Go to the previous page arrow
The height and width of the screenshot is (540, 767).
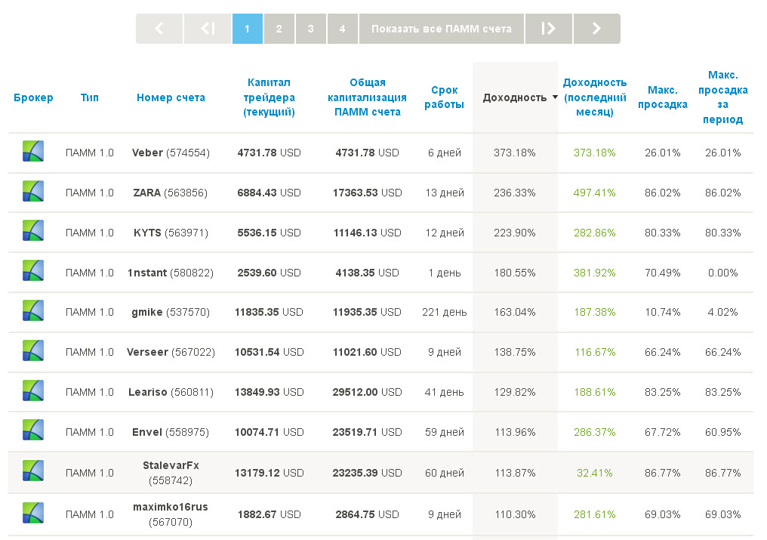159,29
